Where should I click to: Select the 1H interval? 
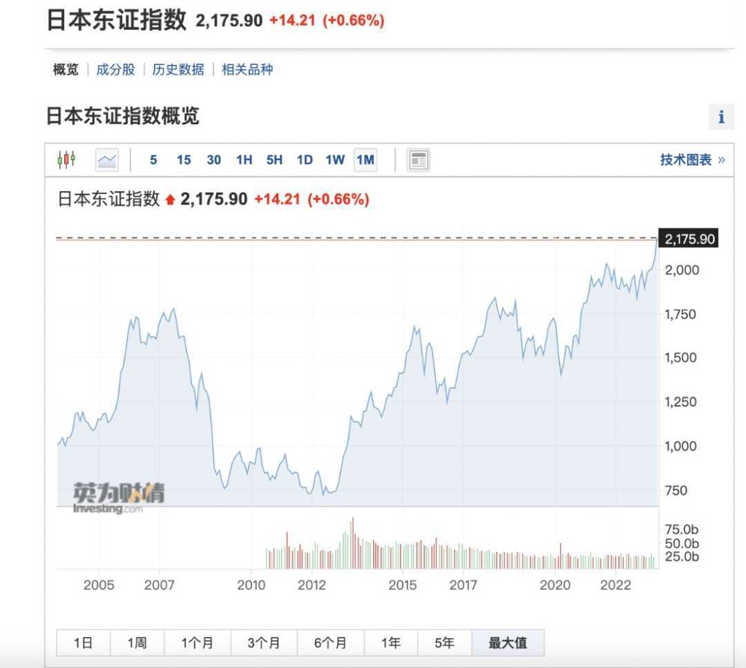pos(244,160)
